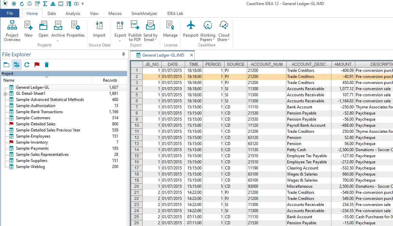This screenshot has height=226, width=393.
Task: Open the Working Papers dropdown arrow
Action: [214, 40]
